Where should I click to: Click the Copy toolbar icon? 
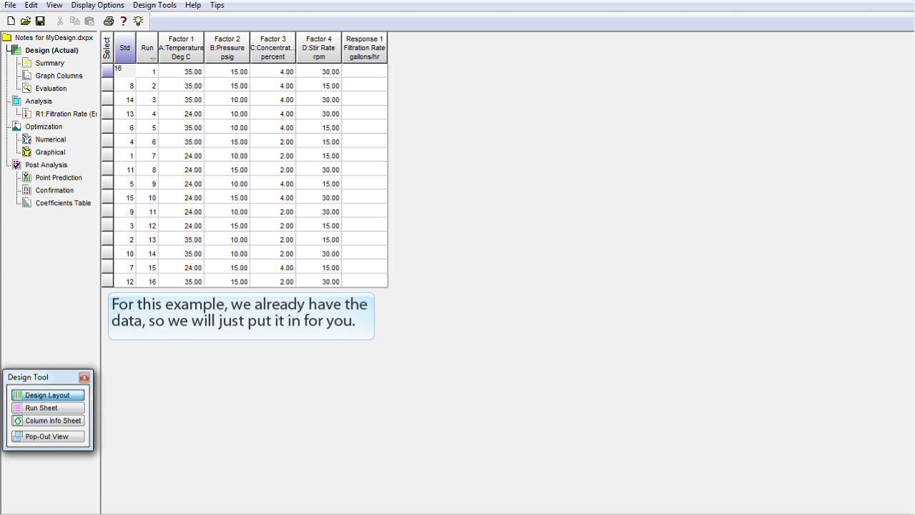tap(74, 21)
